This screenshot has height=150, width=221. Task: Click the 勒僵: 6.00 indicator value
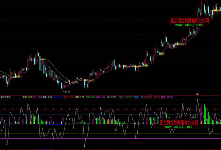pyautogui.click(x=27, y=97)
